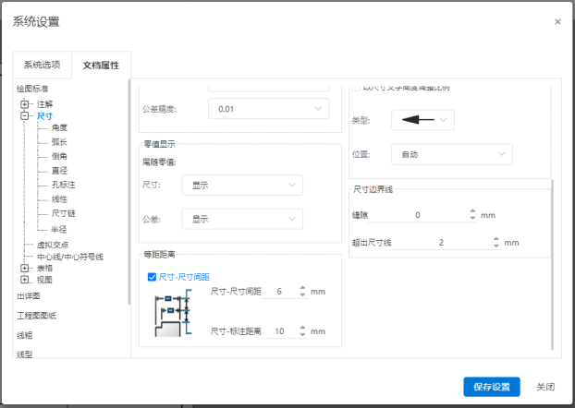The width and height of the screenshot is (575, 408).
Task: Open the 公差 trailing zero dropdown
Action: pyautogui.click(x=242, y=219)
